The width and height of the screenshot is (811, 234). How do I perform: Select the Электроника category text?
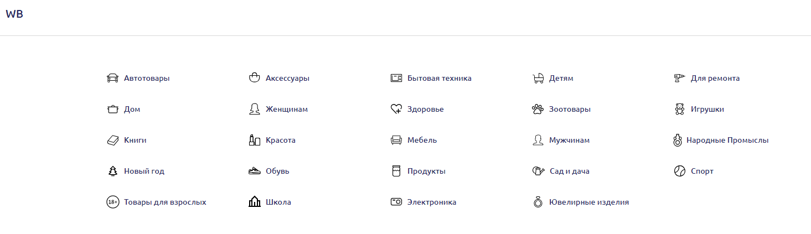point(431,202)
